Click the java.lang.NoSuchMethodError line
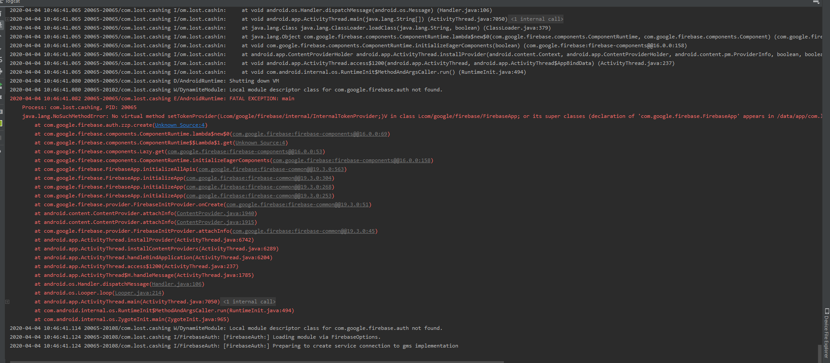The width and height of the screenshot is (830, 363). (x=422, y=116)
